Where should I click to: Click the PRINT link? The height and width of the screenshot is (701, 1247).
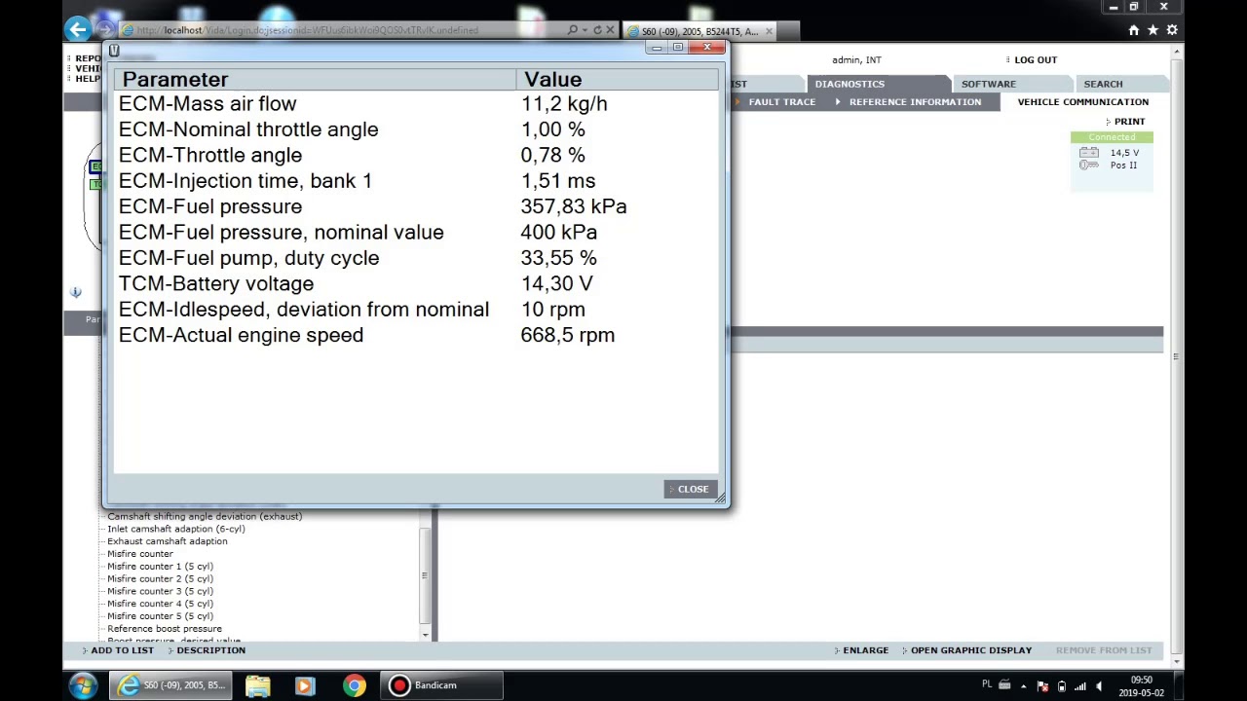coord(1129,122)
